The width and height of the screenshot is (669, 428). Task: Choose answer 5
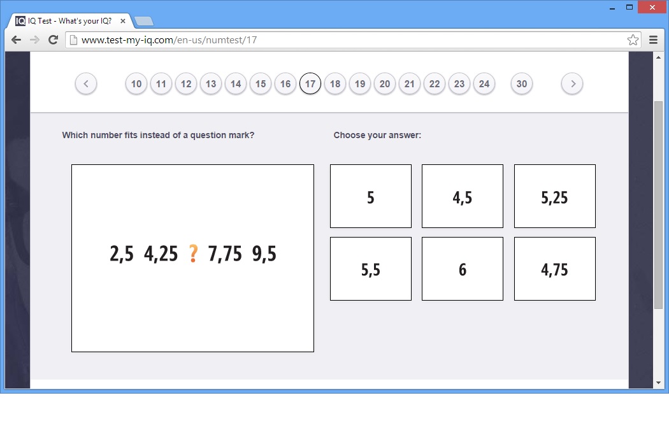[x=371, y=196]
